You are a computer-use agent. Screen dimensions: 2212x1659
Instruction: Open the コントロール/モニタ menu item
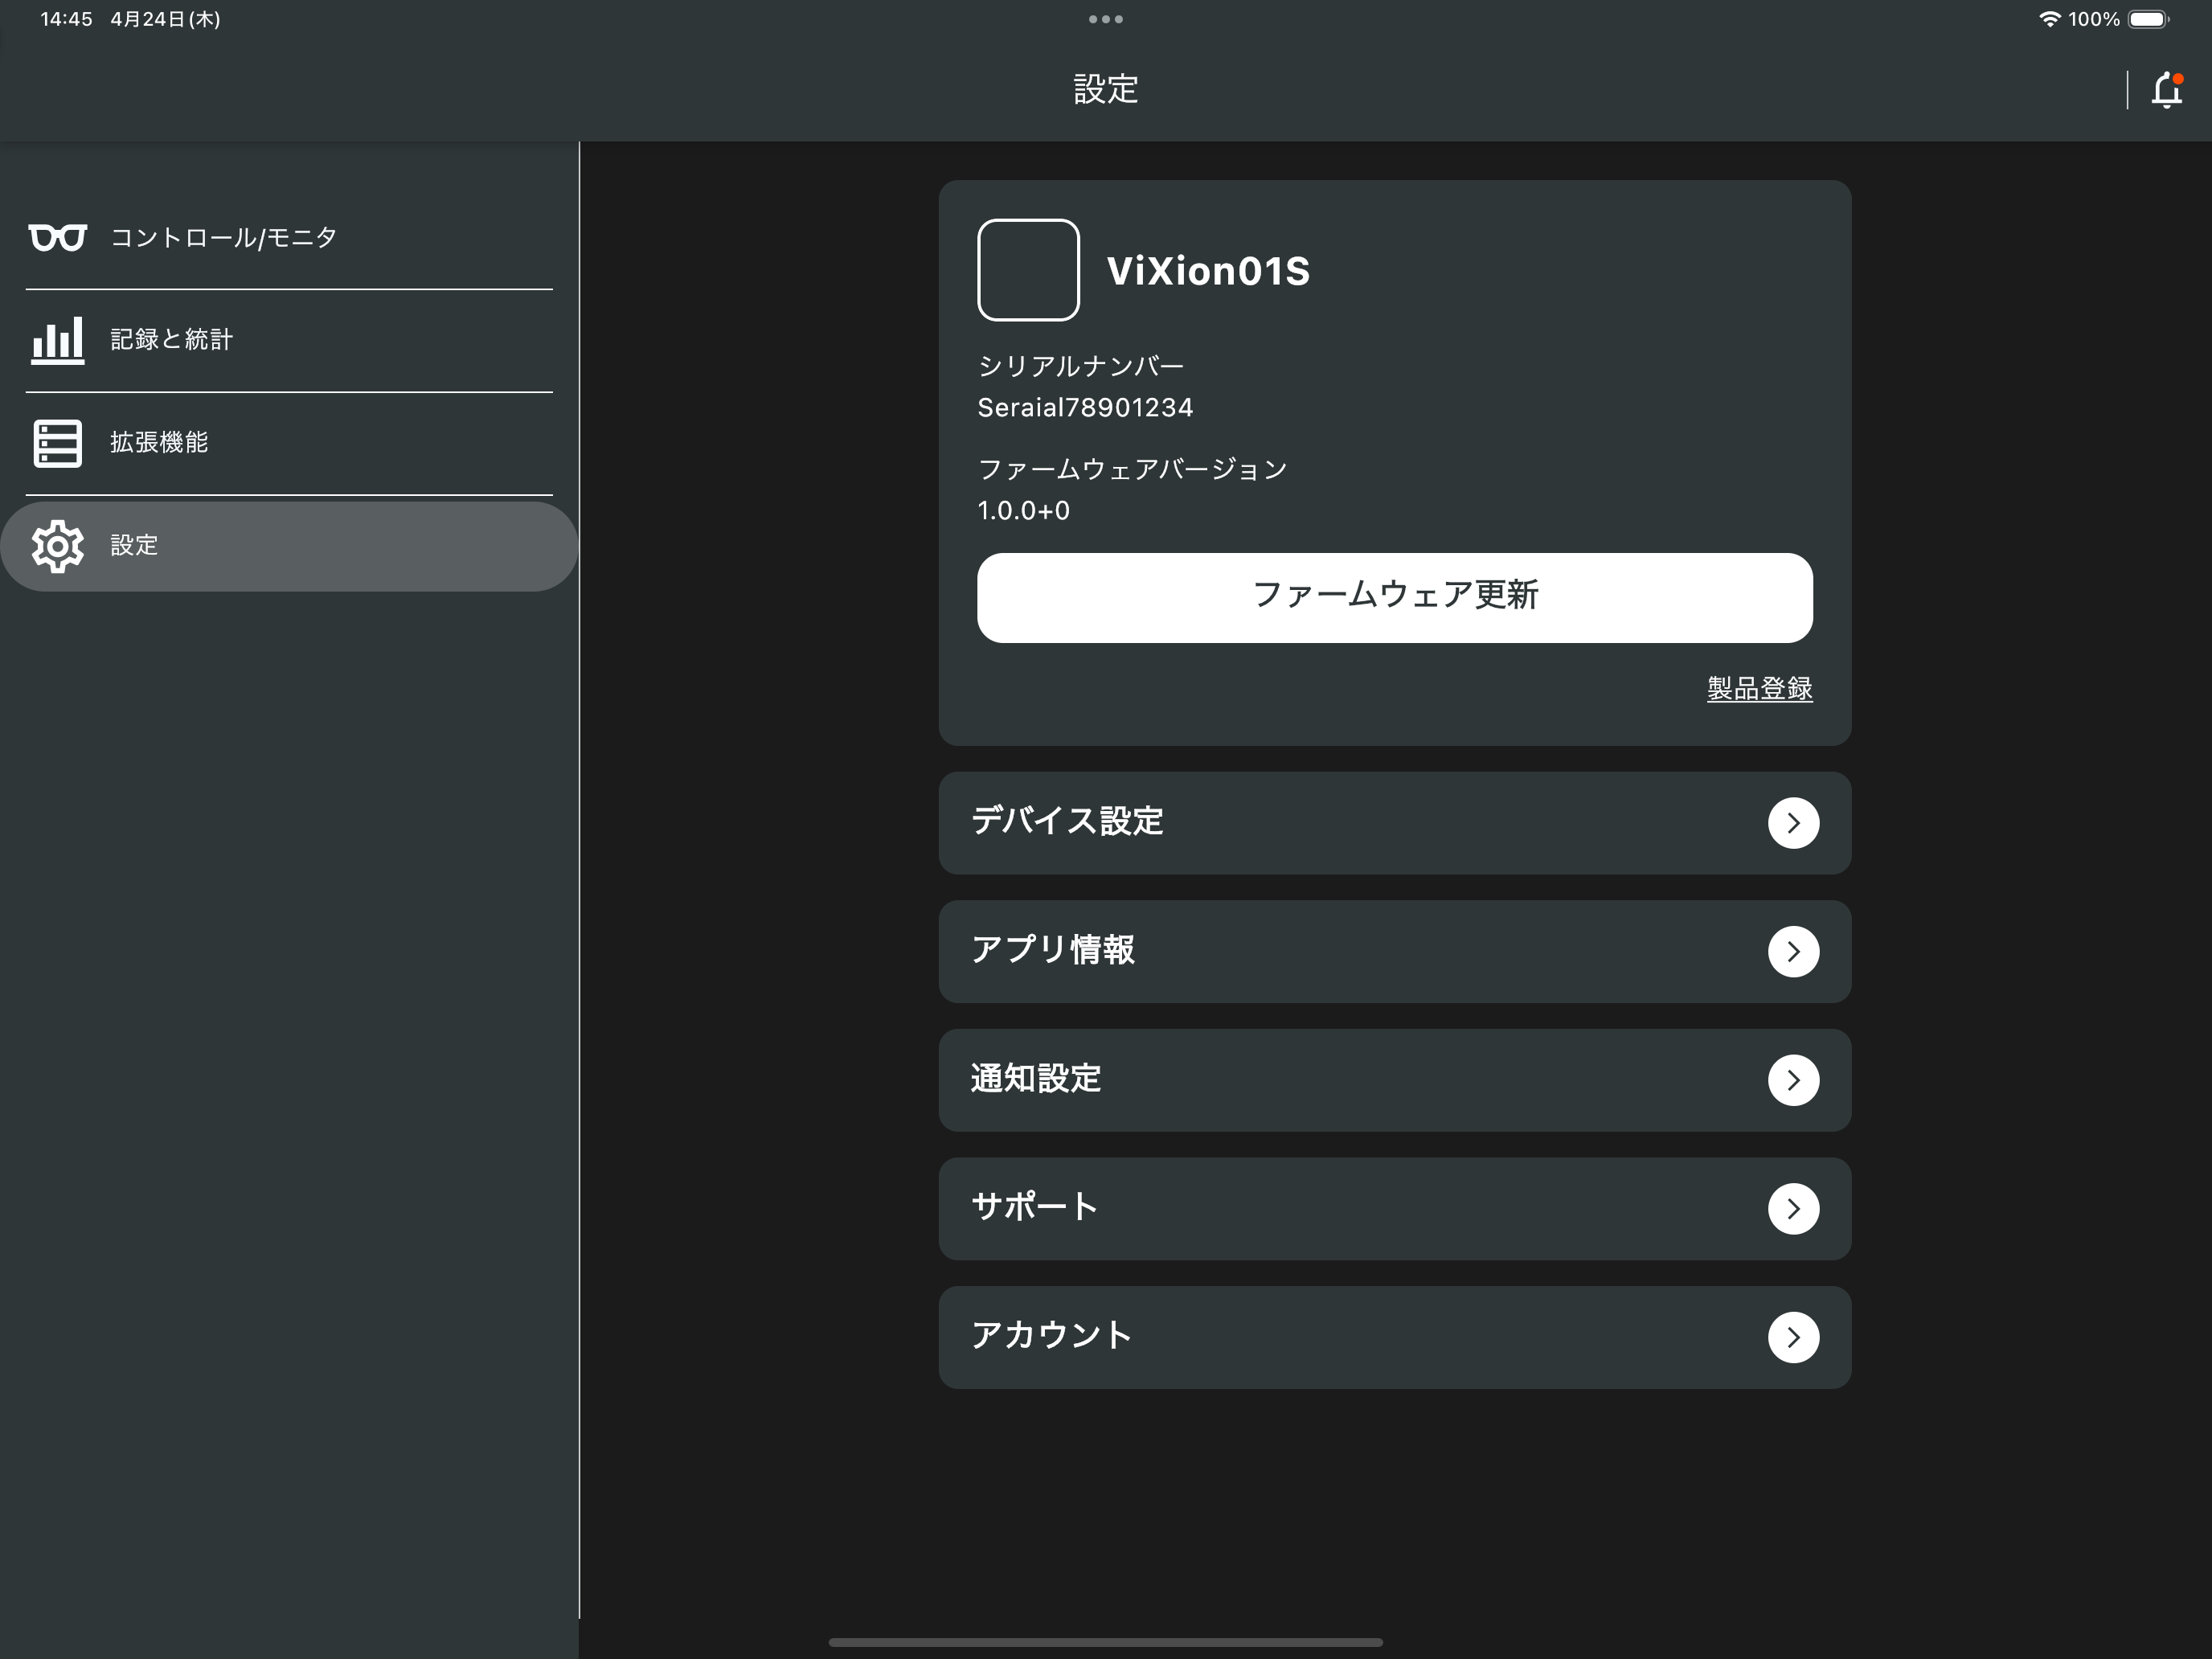[289, 237]
